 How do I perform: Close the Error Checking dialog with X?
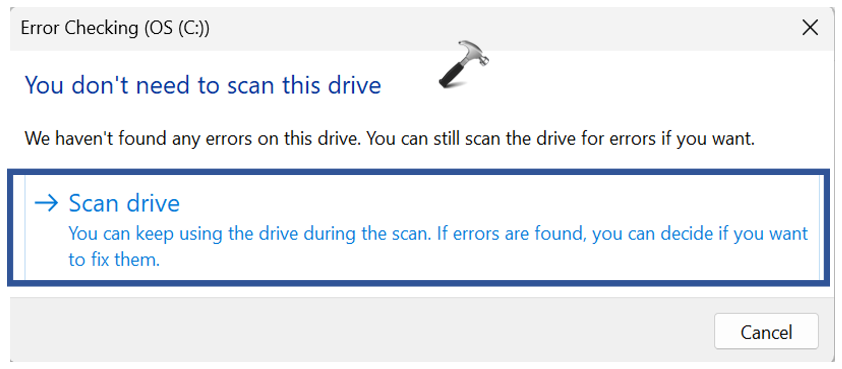point(810,27)
